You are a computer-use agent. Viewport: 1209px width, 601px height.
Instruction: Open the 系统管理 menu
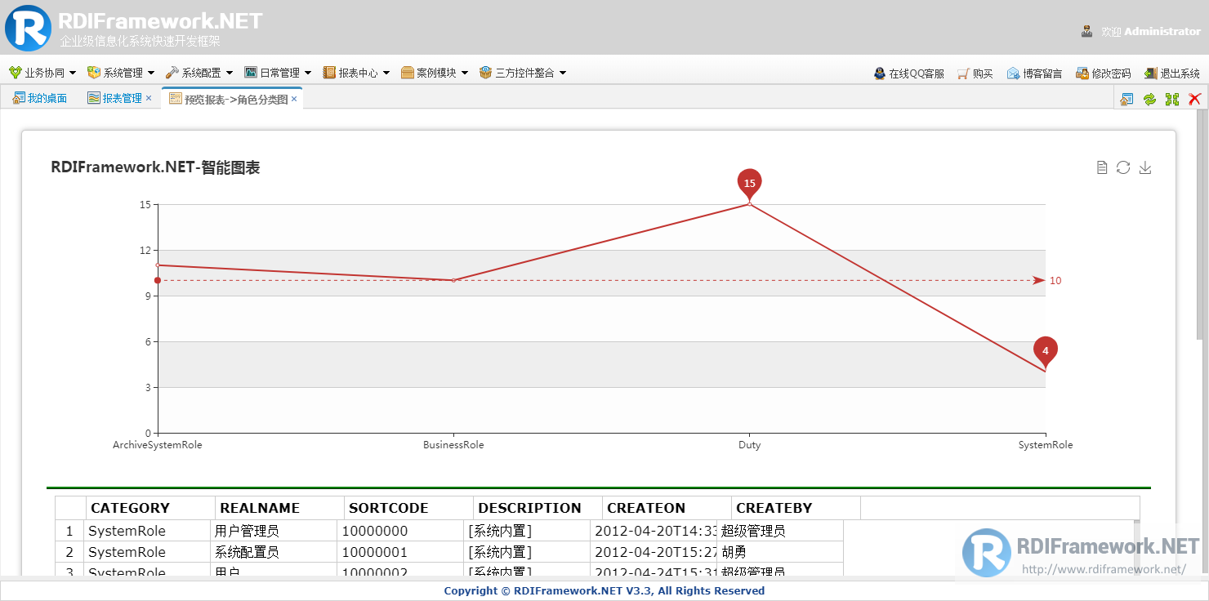point(121,73)
